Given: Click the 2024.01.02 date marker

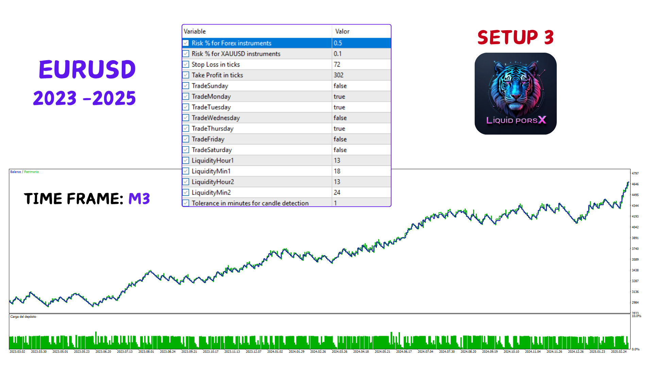Looking at the screenshot, I should coord(275,352).
